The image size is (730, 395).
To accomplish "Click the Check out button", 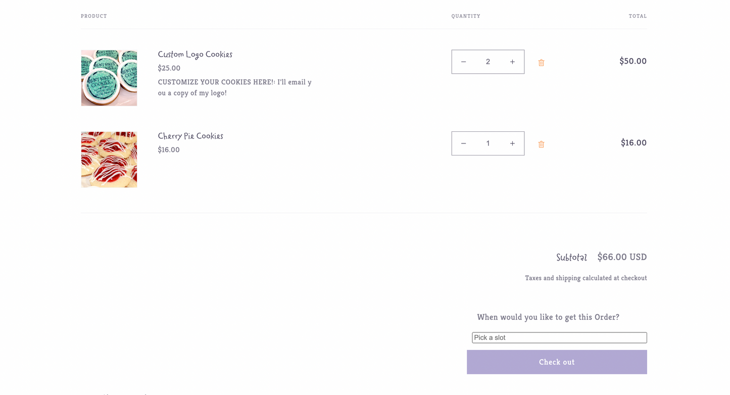I will click(557, 362).
